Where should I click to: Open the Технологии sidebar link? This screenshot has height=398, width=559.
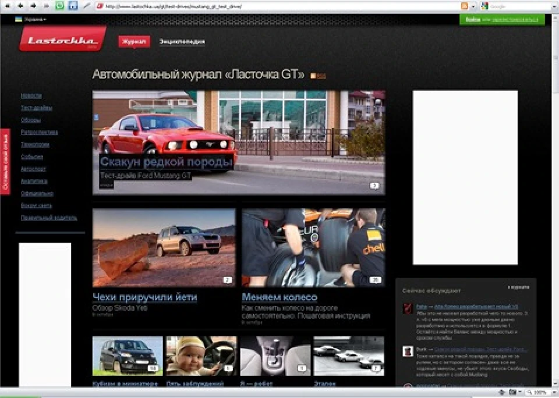[35, 144]
